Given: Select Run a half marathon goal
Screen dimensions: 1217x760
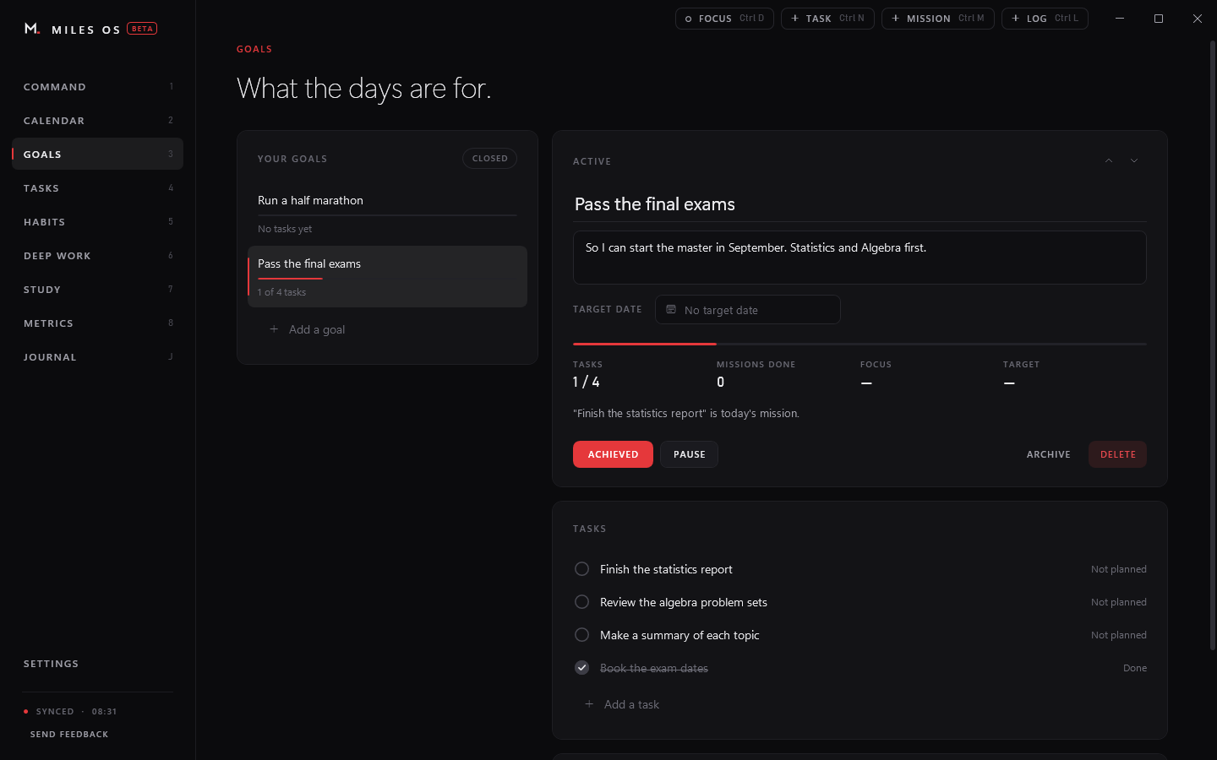Looking at the screenshot, I should 387,213.
